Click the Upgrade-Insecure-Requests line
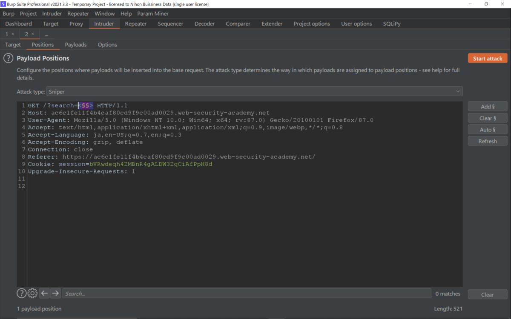511x319 pixels. (81, 171)
